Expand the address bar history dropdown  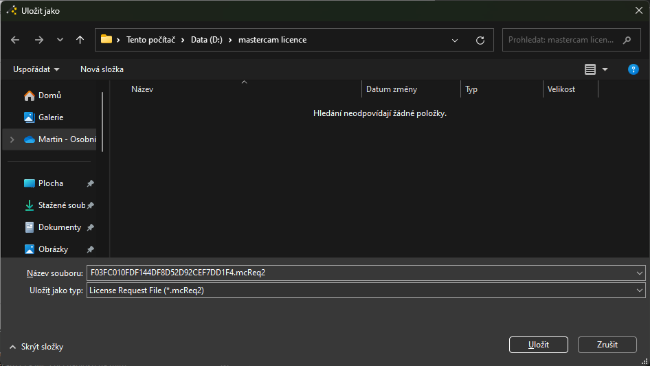pyautogui.click(x=455, y=40)
